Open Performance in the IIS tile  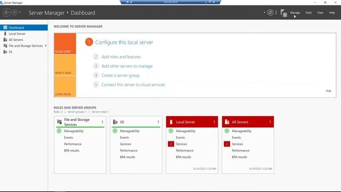point(128,150)
